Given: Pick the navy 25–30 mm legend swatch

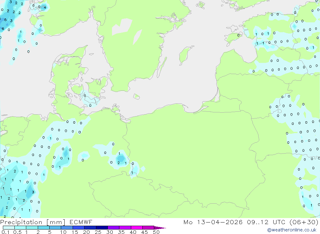Looking at the screenshot, I should point(102,228).
